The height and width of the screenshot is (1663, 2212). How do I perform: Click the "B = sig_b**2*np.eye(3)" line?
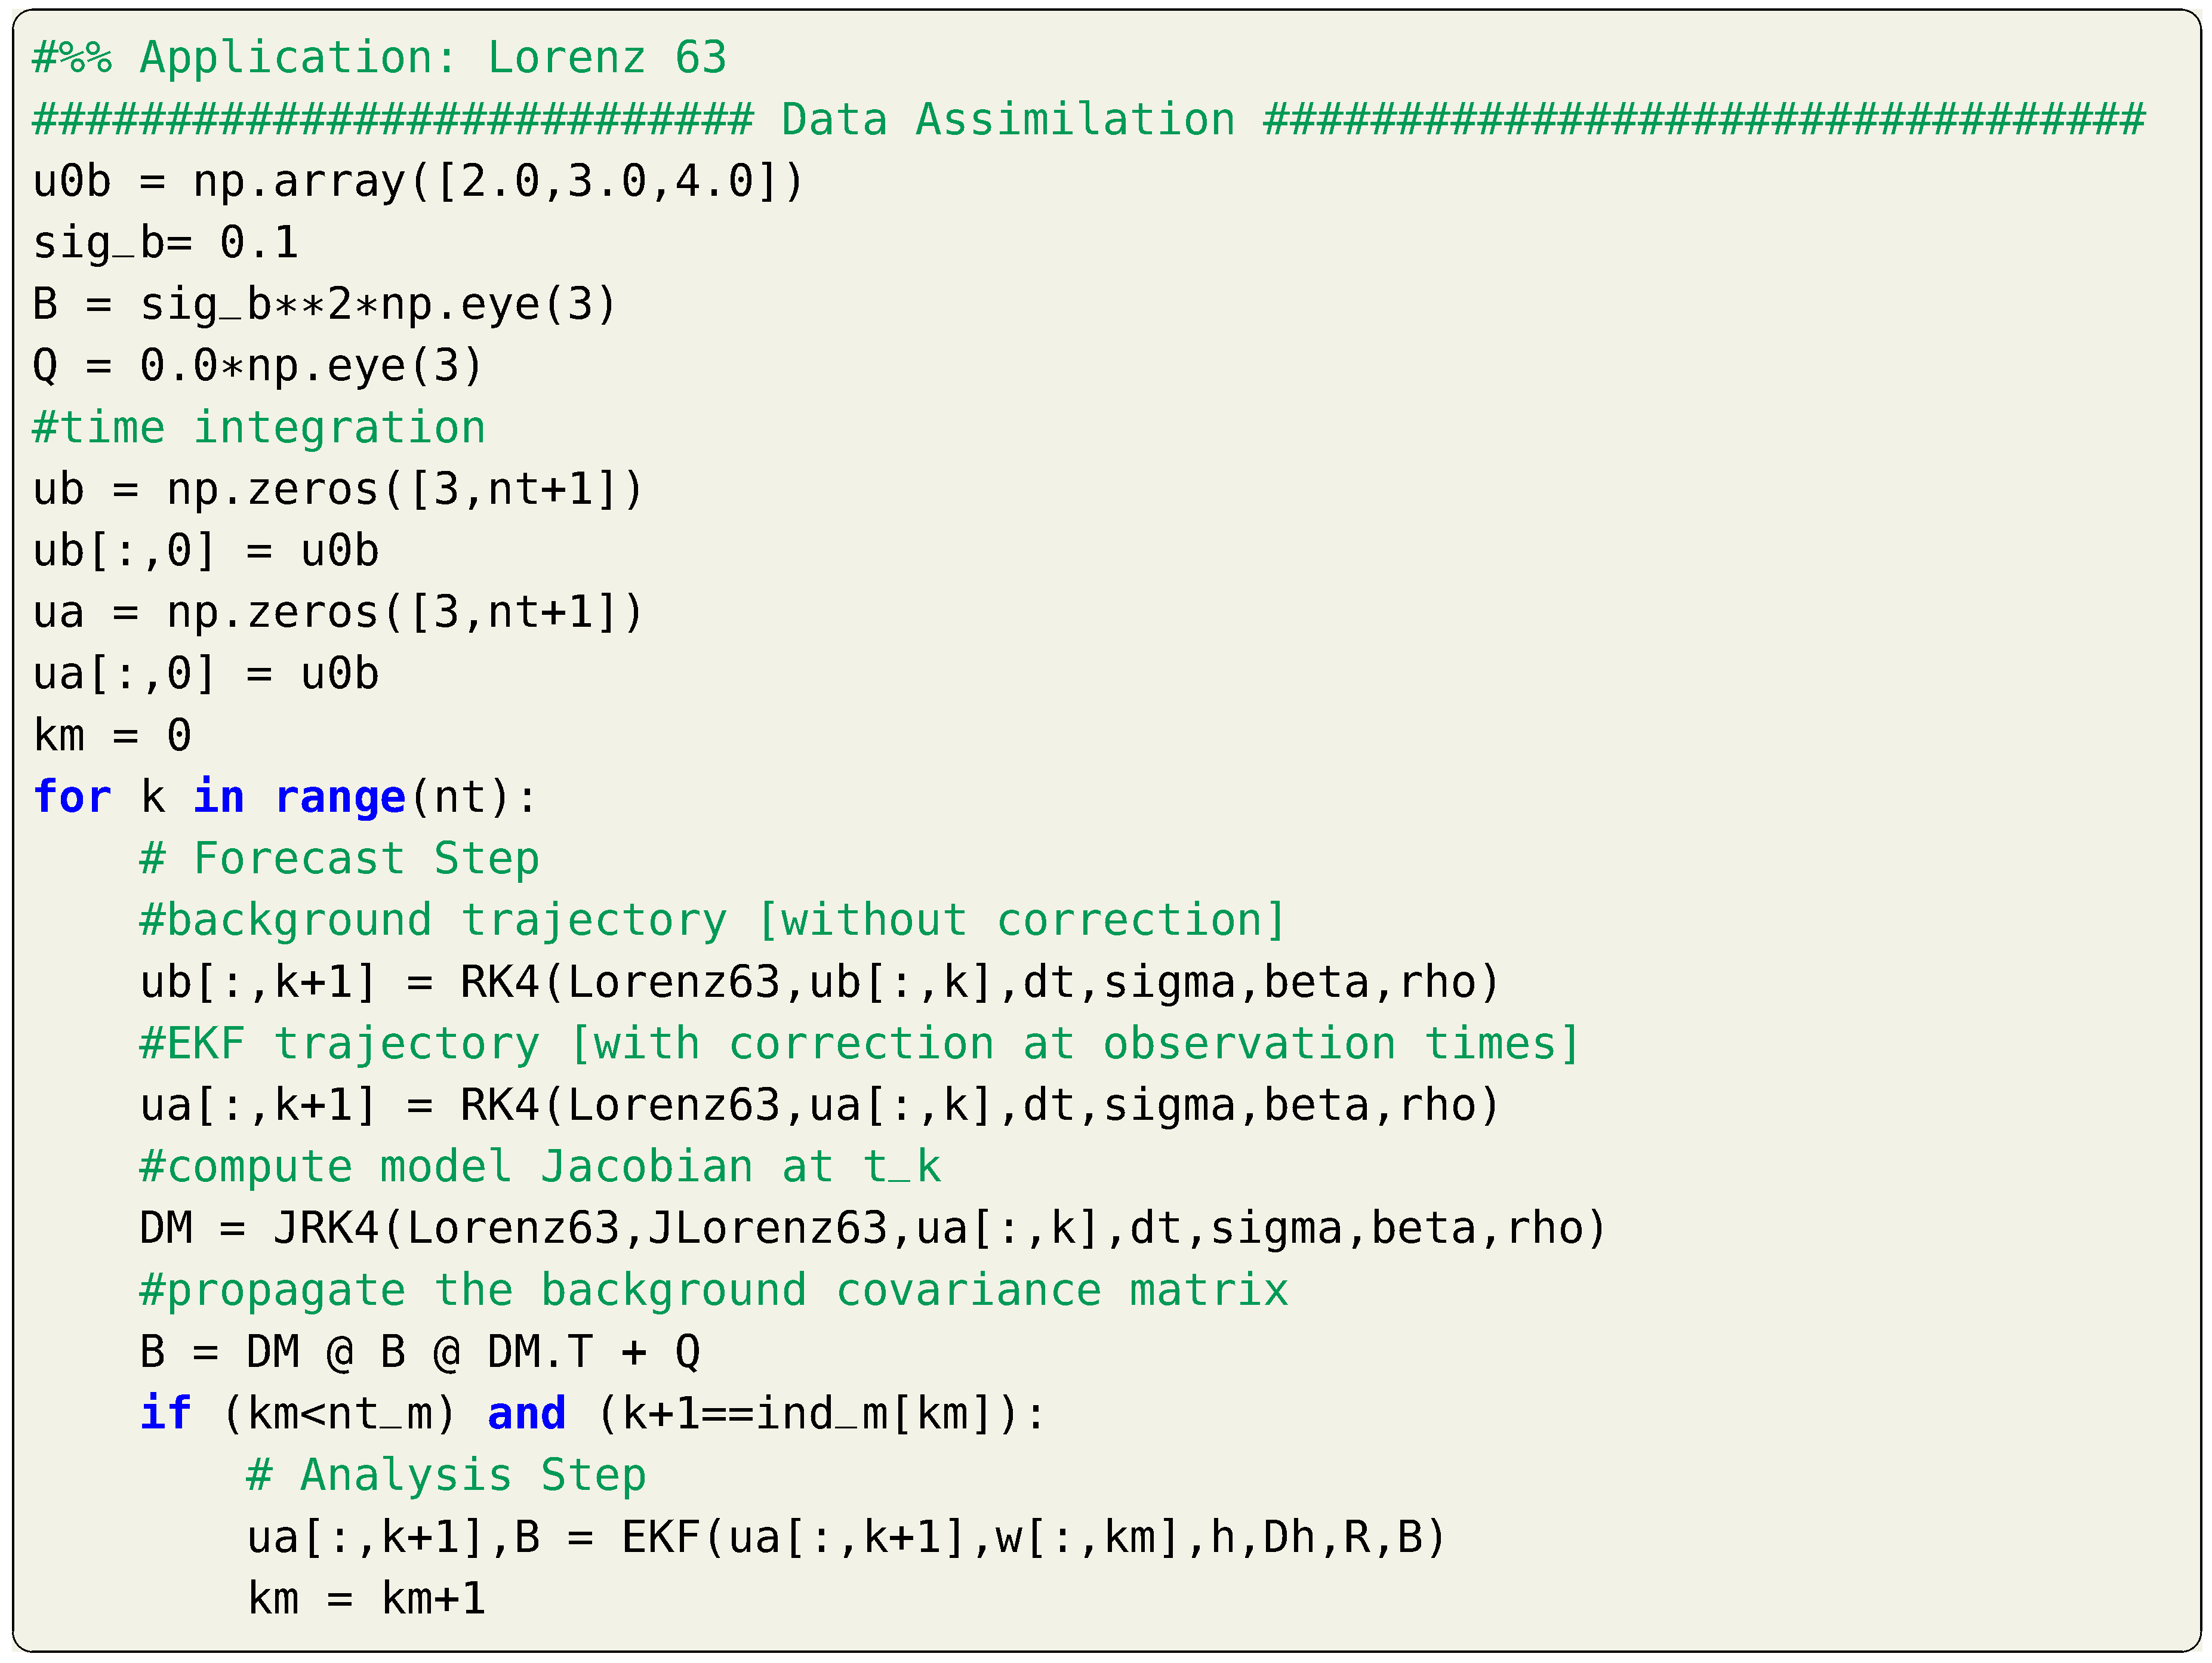pos(325,305)
